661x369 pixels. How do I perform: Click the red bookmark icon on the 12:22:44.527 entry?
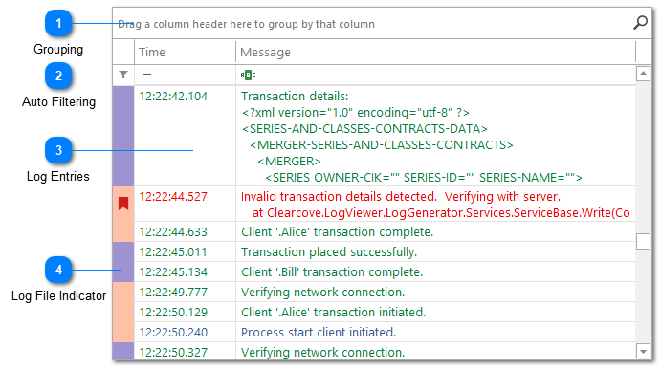123,204
